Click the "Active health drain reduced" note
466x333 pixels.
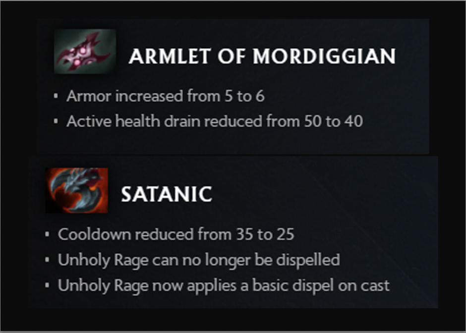(214, 121)
